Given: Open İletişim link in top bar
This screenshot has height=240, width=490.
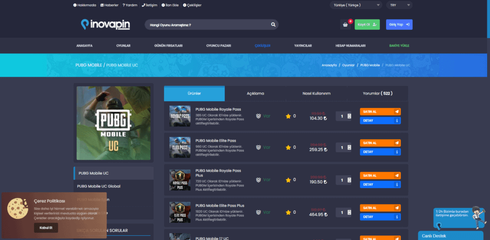Looking at the screenshot, I should [x=149, y=5].
